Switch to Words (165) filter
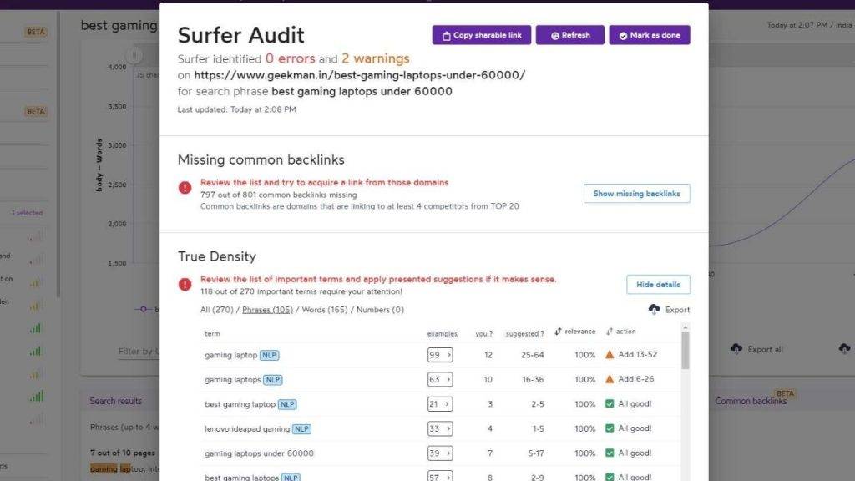855x481 pixels. pos(325,310)
